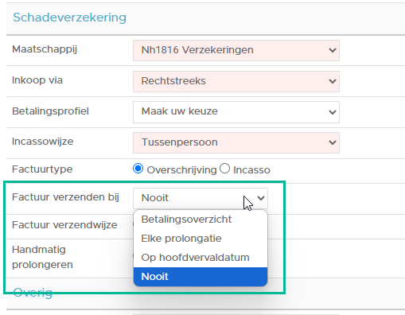Click the chevron arrow of Inkoop via field

click(333, 81)
